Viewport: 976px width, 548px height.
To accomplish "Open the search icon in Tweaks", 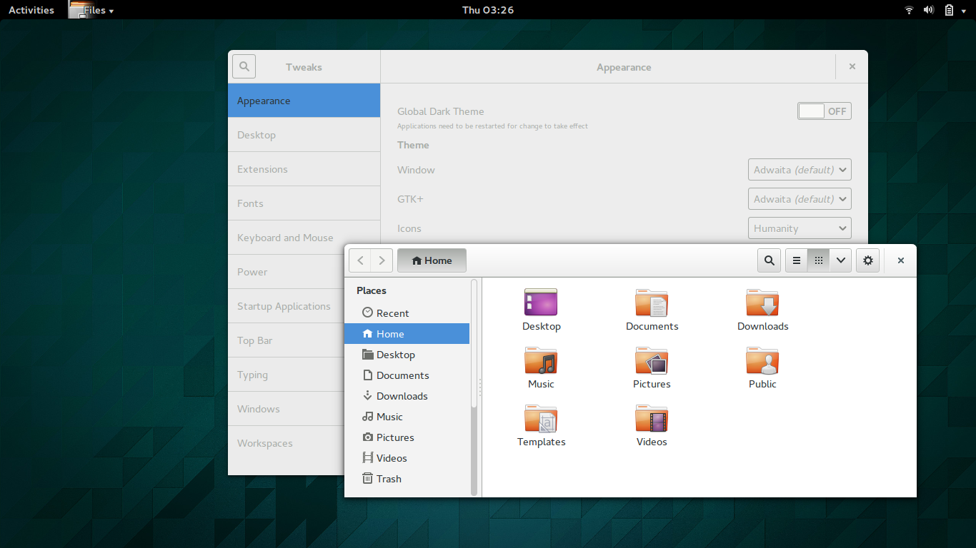I will coord(244,66).
